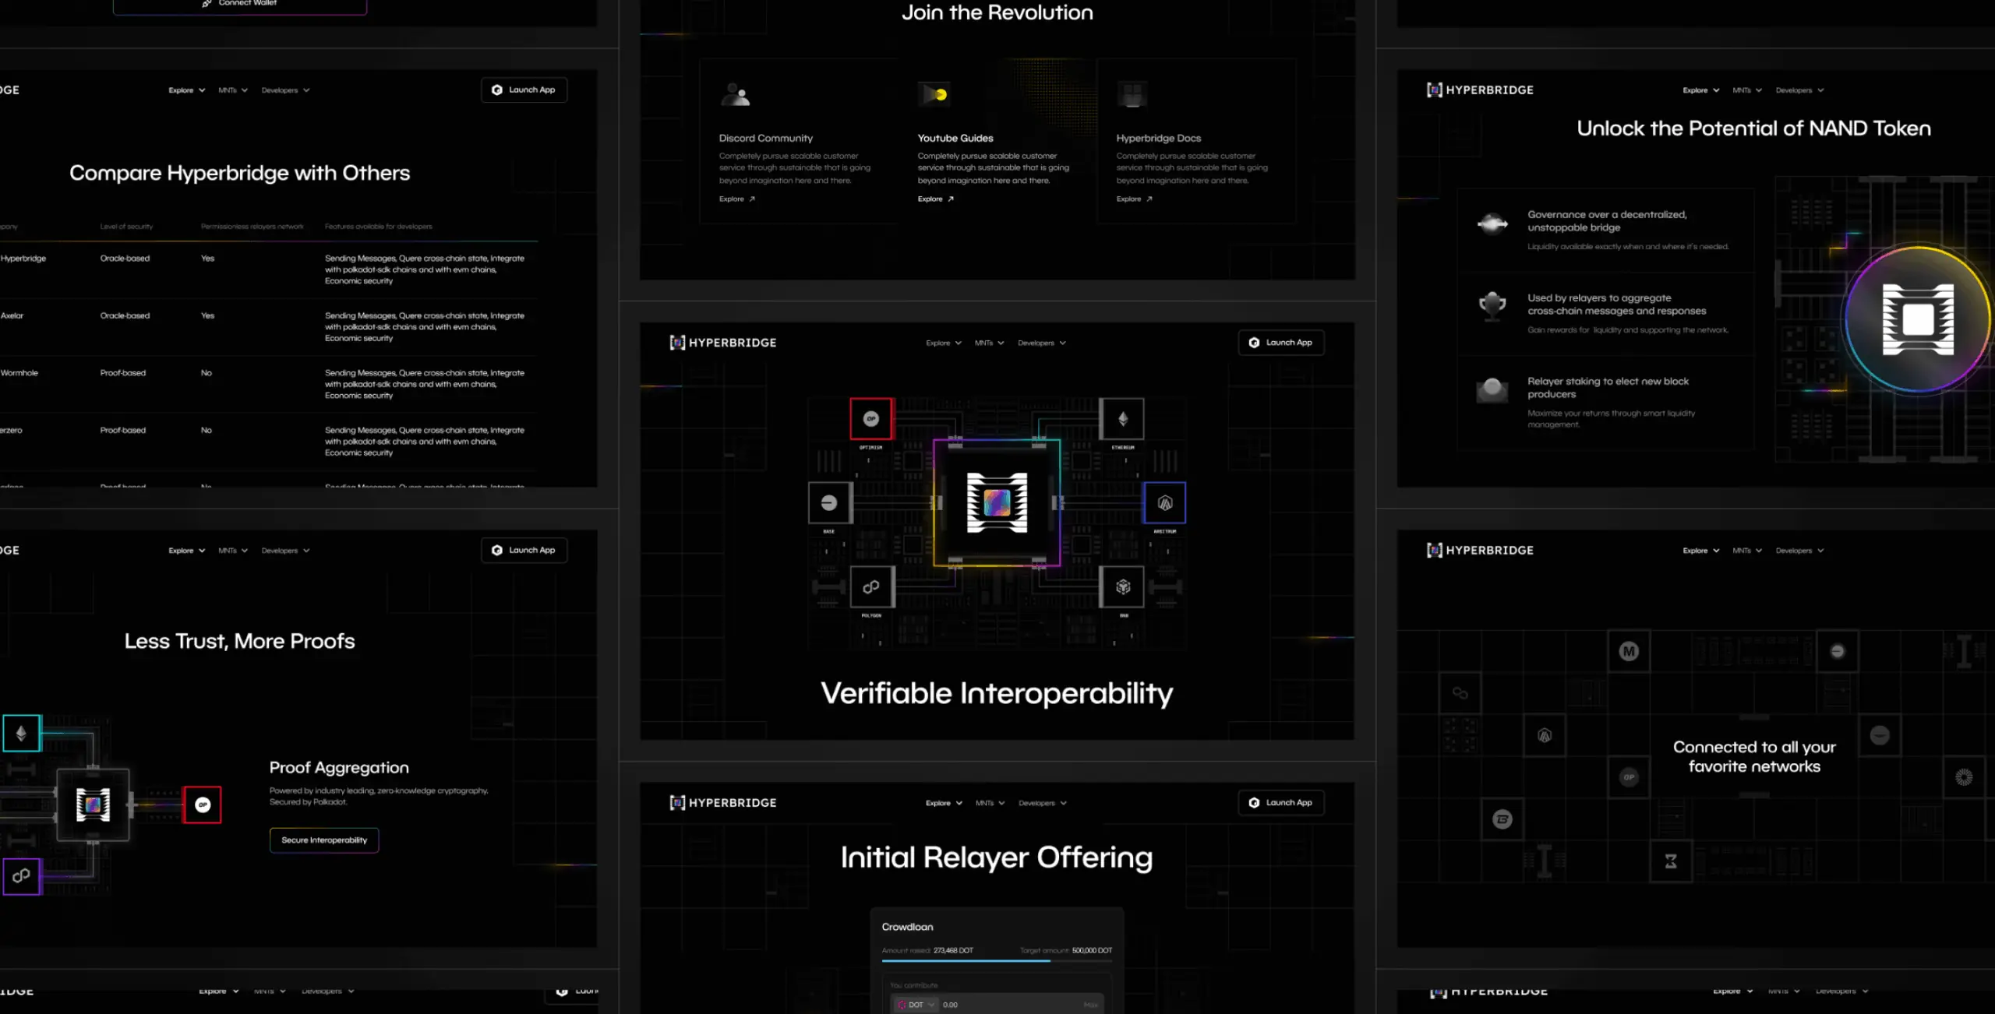Click the central Hyperbridge chip in Verifiable Interoperability
The image size is (1995, 1014).
(997, 503)
